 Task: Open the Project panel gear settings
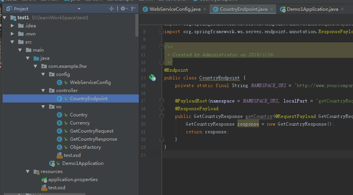point(123,8)
